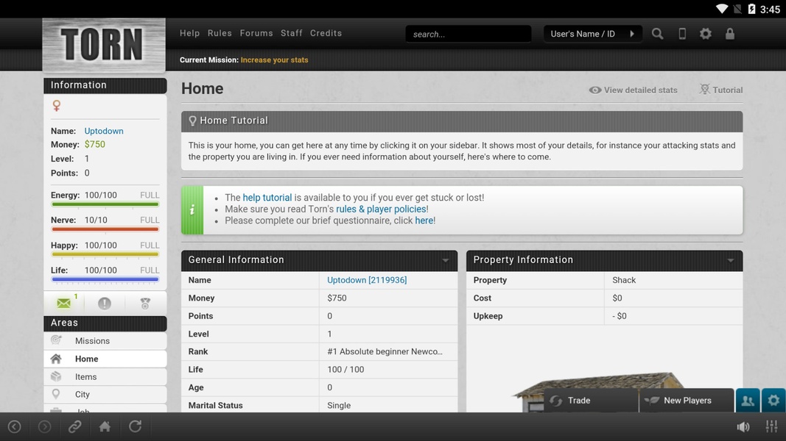786x441 pixels.
Task: Open the awards medal icon
Action: tap(145, 303)
